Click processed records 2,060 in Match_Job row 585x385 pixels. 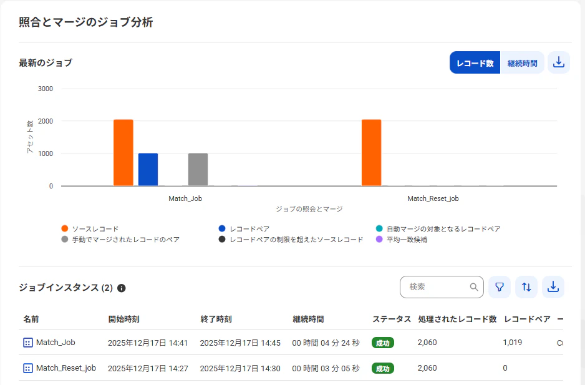point(427,343)
